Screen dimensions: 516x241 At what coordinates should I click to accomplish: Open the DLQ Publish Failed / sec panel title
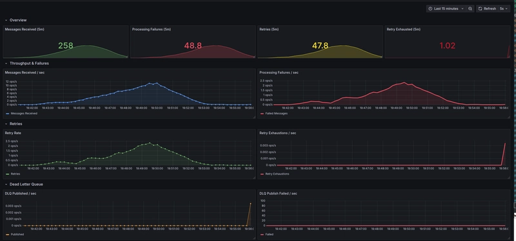click(278, 193)
